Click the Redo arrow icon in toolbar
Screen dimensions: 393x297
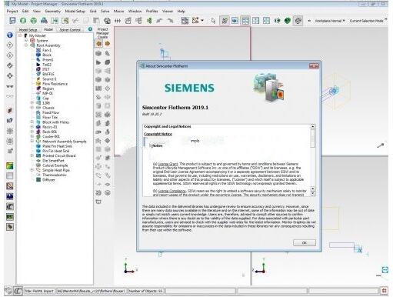170,21
